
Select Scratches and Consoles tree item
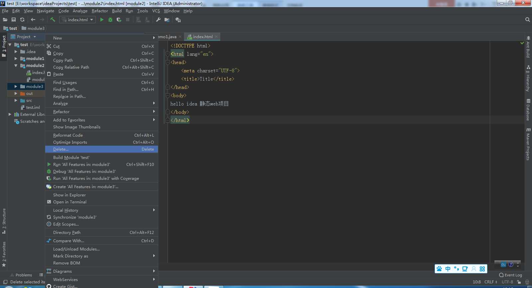(29, 121)
